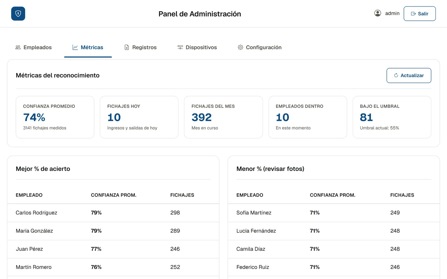Select the Métricas tab

(88, 47)
